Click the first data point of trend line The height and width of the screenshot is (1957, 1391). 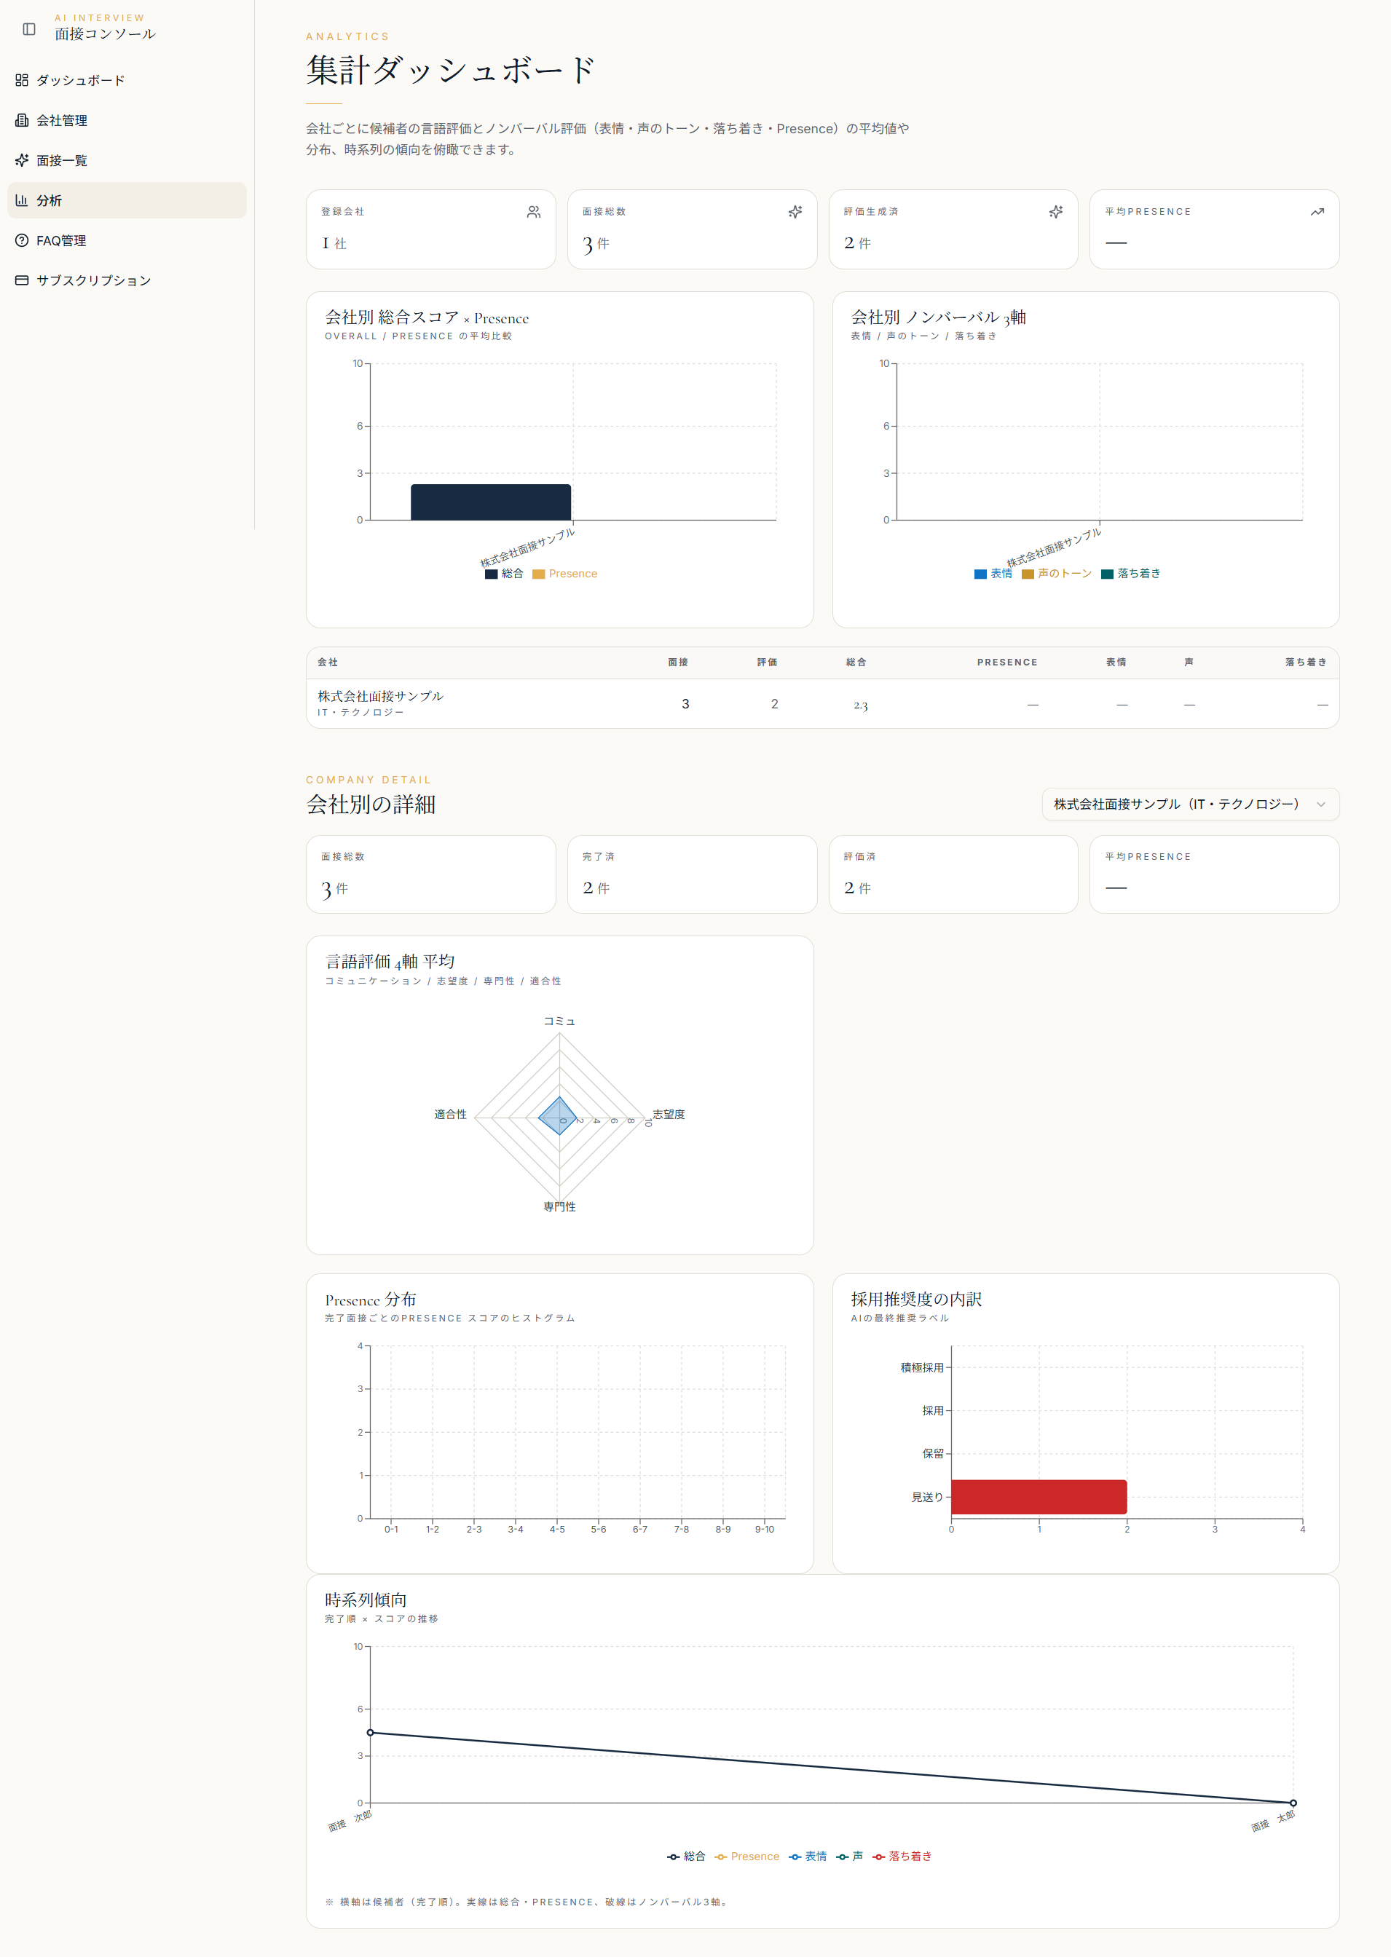[370, 1733]
